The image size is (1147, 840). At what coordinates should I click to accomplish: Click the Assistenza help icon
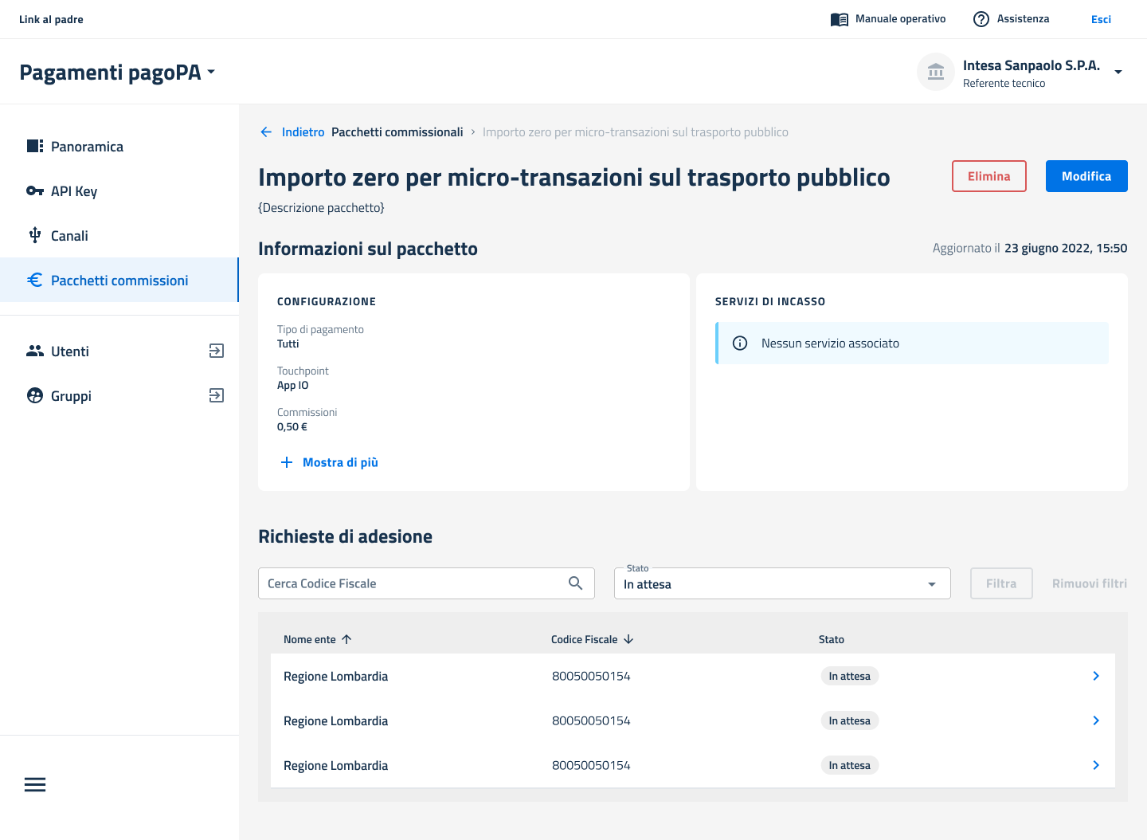[981, 19]
